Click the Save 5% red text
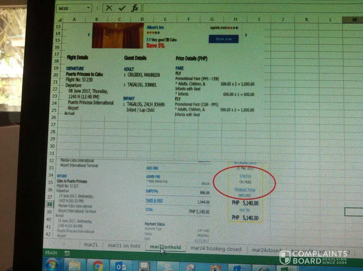Viewport: 363px width, 271px height. coord(155,45)
